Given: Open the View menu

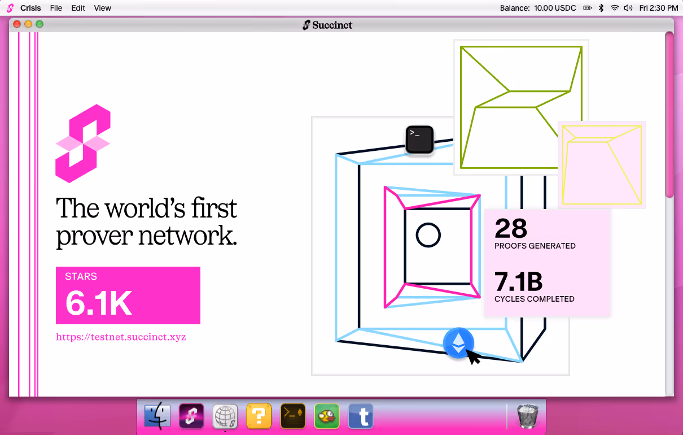Looking at the screenshot, I should [x=103, y=8].
